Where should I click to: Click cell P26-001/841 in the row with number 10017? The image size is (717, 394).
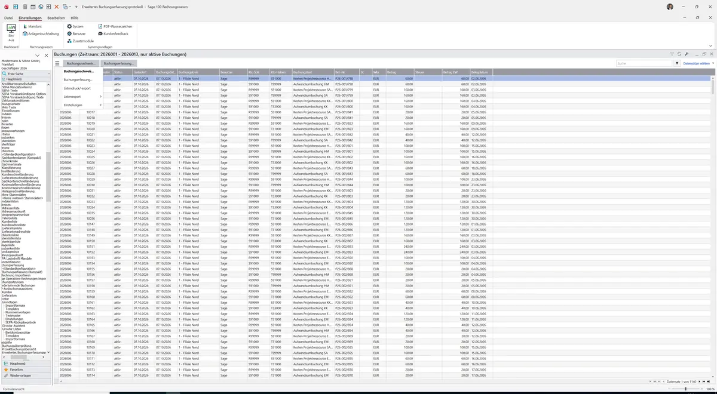(x=345, y=112)
